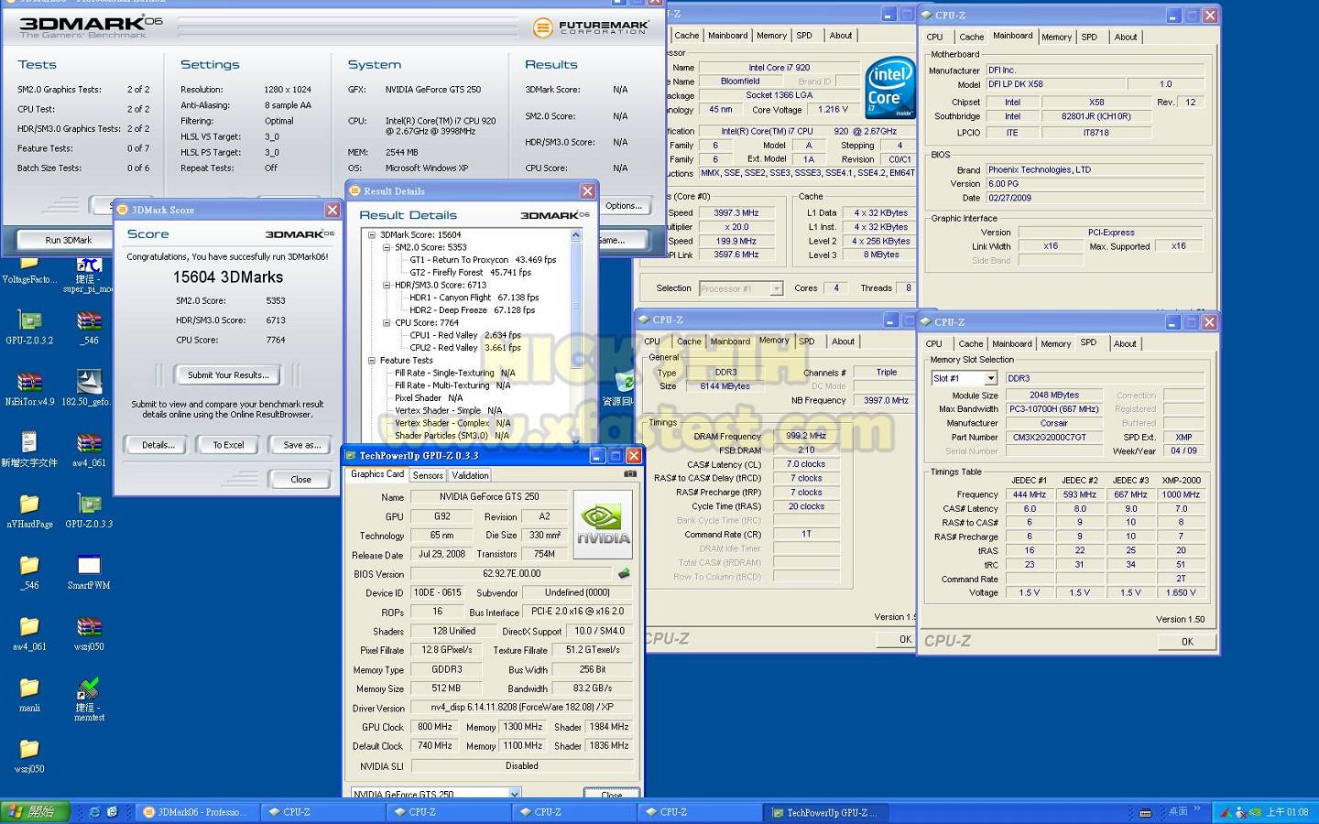The image size is (1319, 824).
Task: Click the Run 3DMark button
Action: [69, 240]
